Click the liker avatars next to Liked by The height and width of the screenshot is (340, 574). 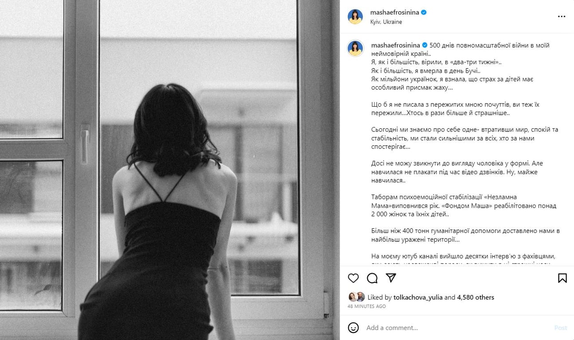(357, 297)
